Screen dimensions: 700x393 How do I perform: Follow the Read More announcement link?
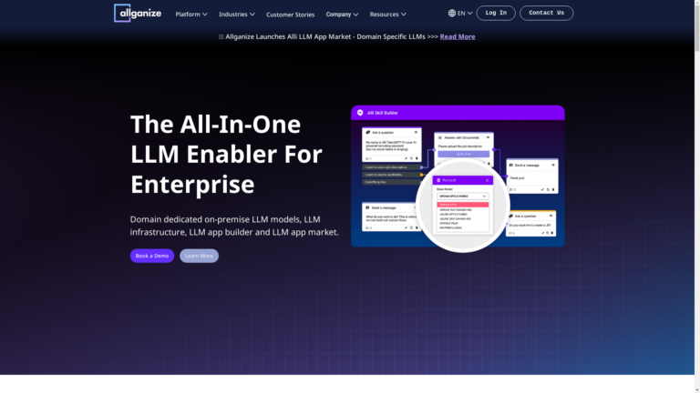coord(458,36)
